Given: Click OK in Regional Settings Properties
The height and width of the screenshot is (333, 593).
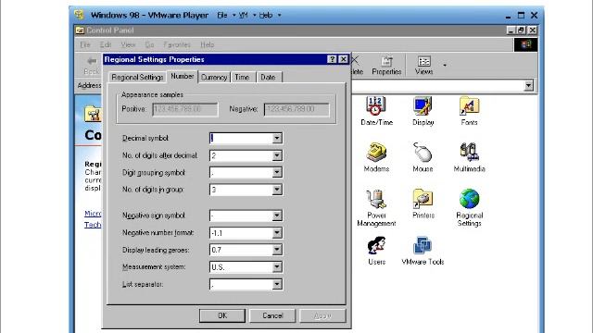Looking at the screenshot, I should 222,315.
